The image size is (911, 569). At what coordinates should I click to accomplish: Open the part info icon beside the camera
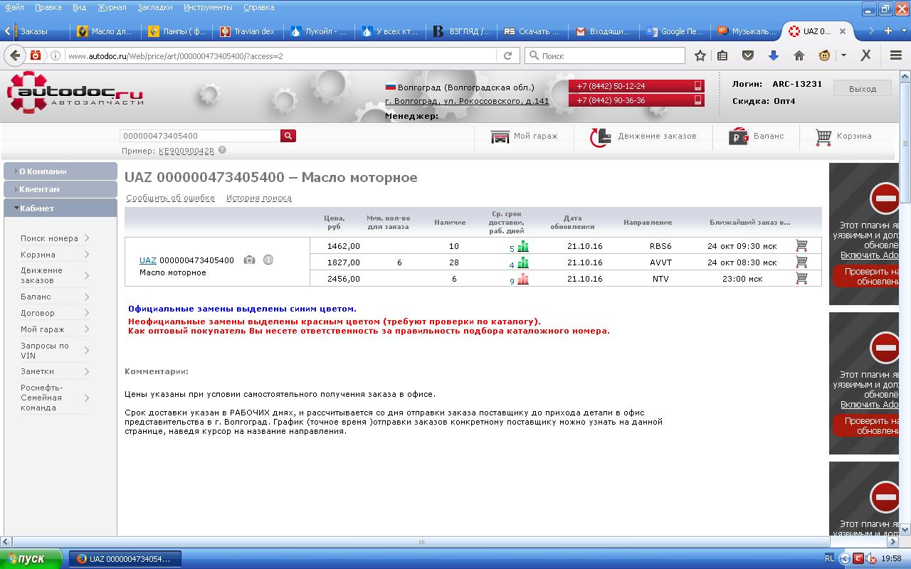[x=268, y=260]
